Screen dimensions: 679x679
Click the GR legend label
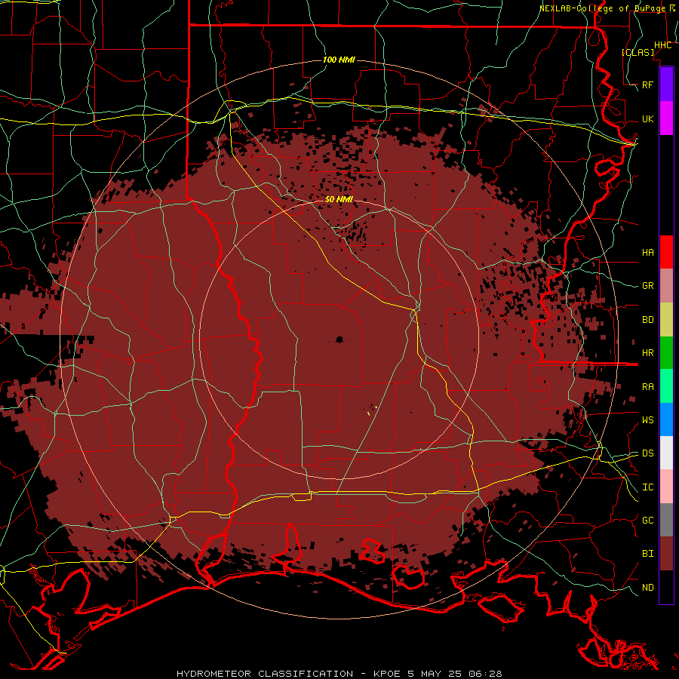point(648,286)
